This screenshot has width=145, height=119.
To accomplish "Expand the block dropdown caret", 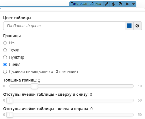I will (x=134, y=4).
